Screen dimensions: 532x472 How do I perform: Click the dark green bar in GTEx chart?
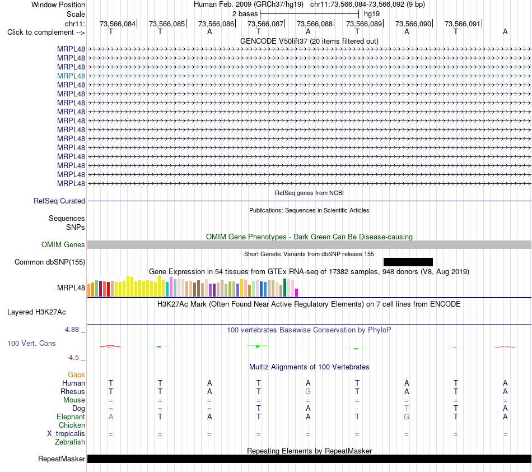[x=284, y=288]
